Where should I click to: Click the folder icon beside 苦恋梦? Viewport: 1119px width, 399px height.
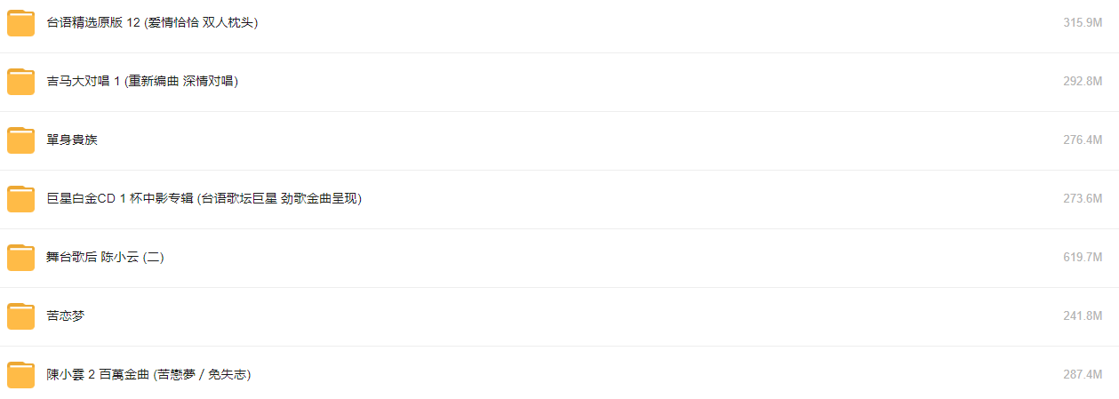pyautogui.click(x=20, y=316)
